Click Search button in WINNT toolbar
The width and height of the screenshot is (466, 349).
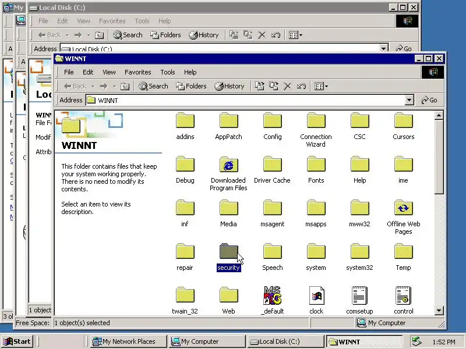153,86
